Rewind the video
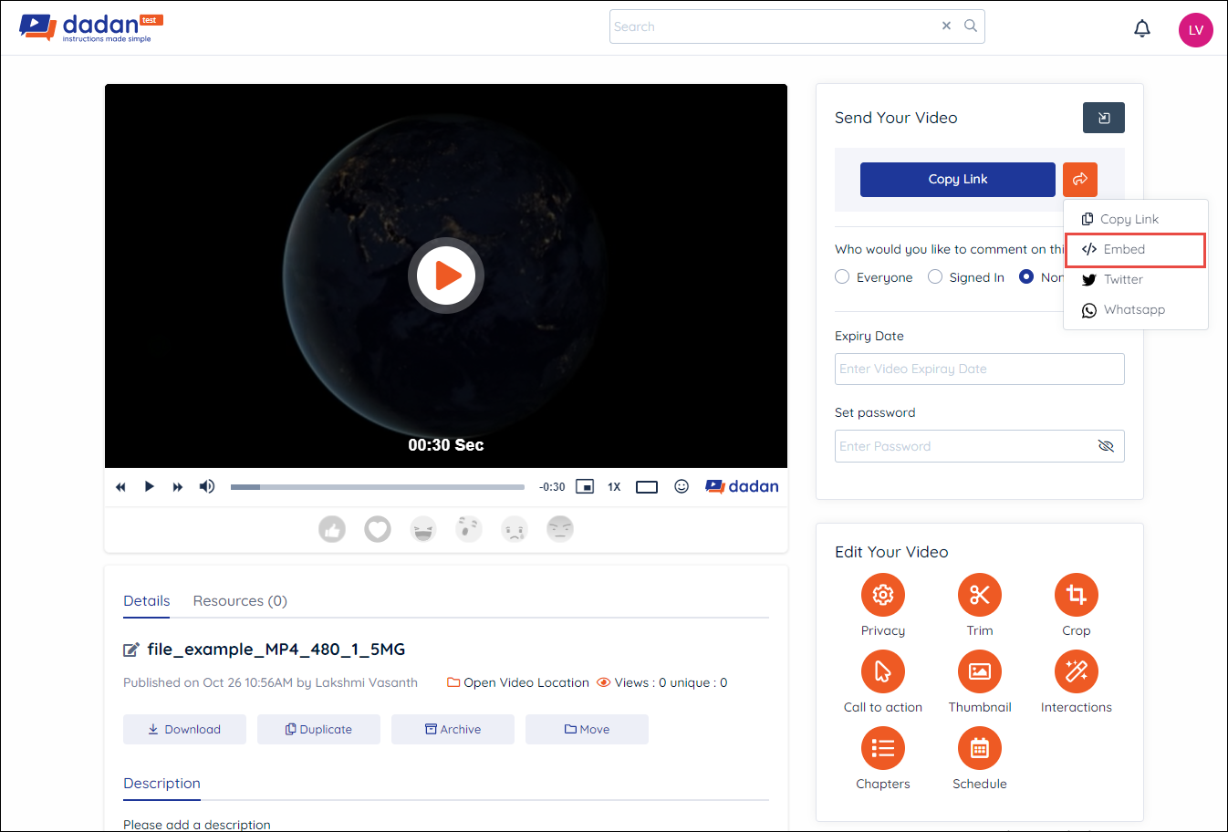This screenshot has height=832, width=1228. click(120, 487)
